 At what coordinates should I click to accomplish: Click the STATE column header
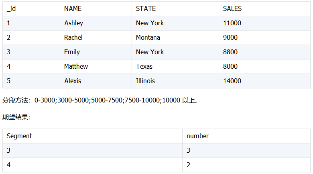click(146, 8)
